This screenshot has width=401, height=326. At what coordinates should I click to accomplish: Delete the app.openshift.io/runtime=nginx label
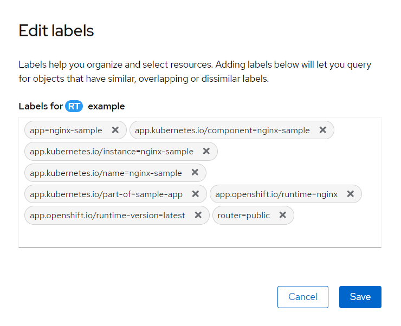tap(350, 194)
